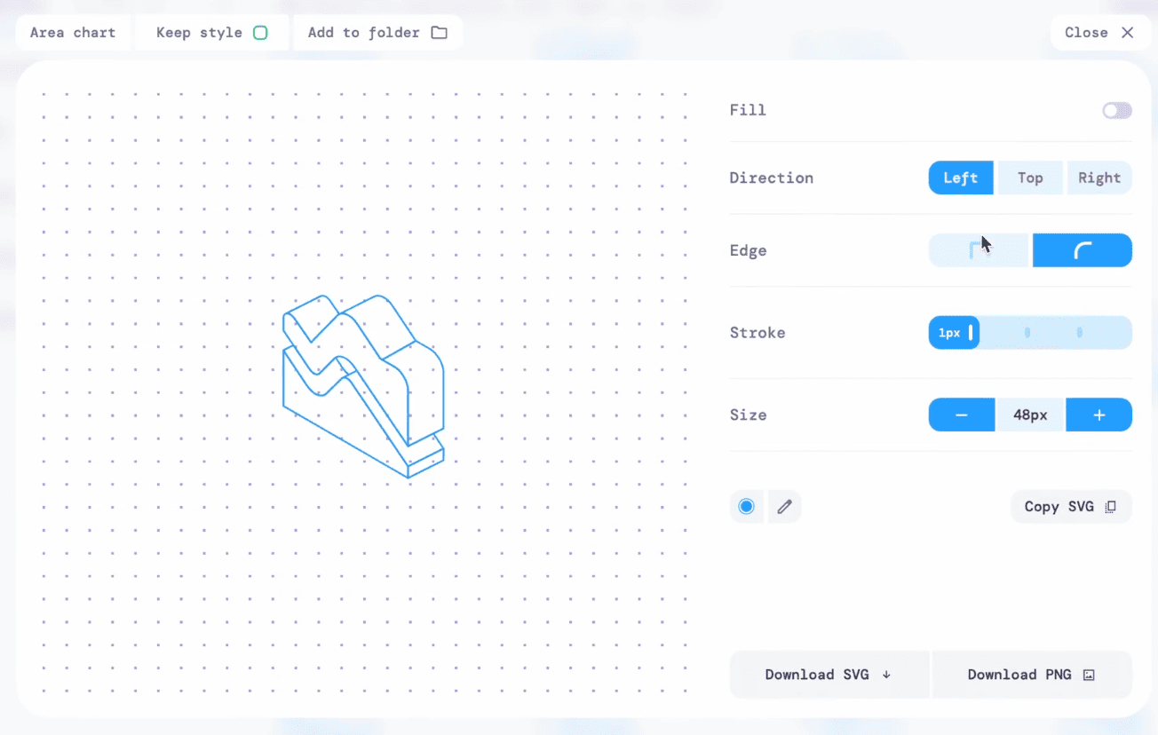This screenshot has width=1158, height=735.
Task: Click the minus icon to decrease size
Action: (962, 415)
